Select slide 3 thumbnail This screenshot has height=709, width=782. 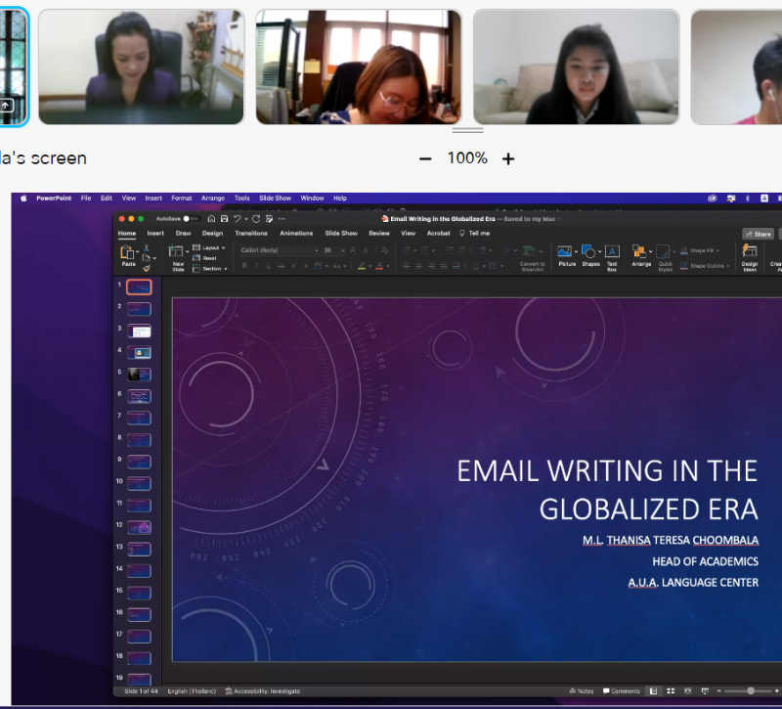140,331
